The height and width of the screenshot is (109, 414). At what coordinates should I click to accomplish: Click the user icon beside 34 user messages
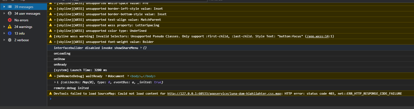(x=10, y=13)
